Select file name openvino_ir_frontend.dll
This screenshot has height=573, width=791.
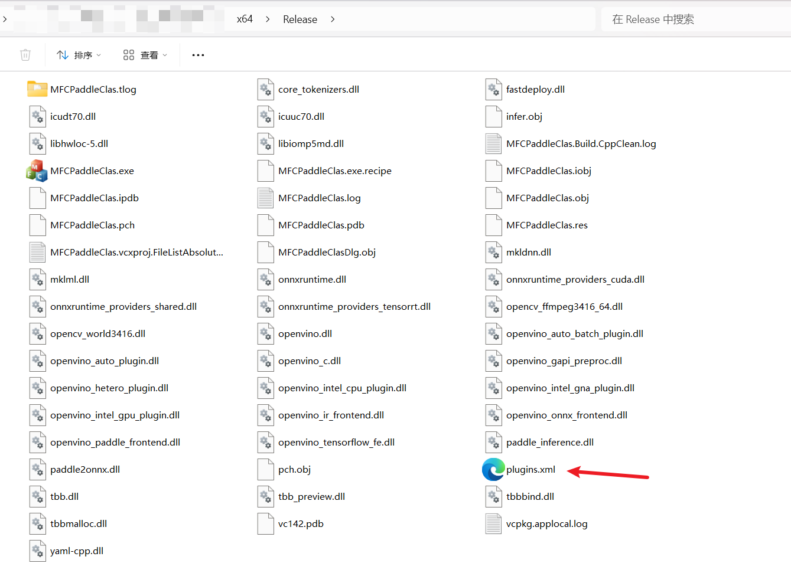(331, 415)
